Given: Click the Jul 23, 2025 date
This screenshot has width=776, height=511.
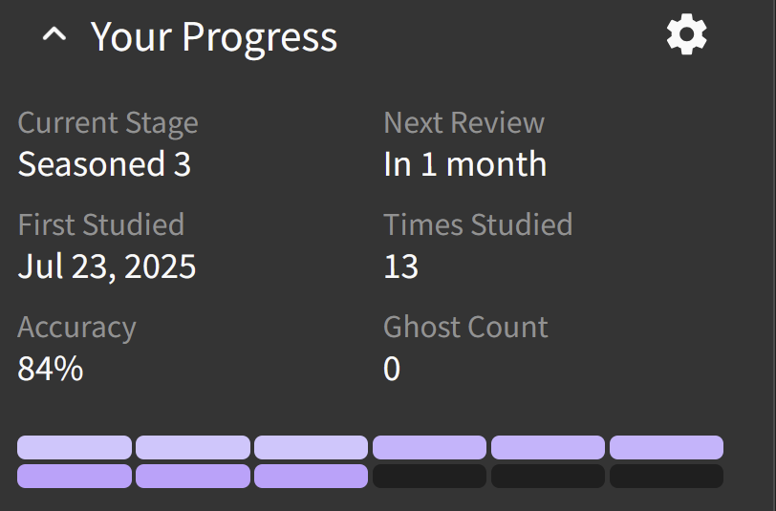Looking at the screenshot, I should point(107,266).
